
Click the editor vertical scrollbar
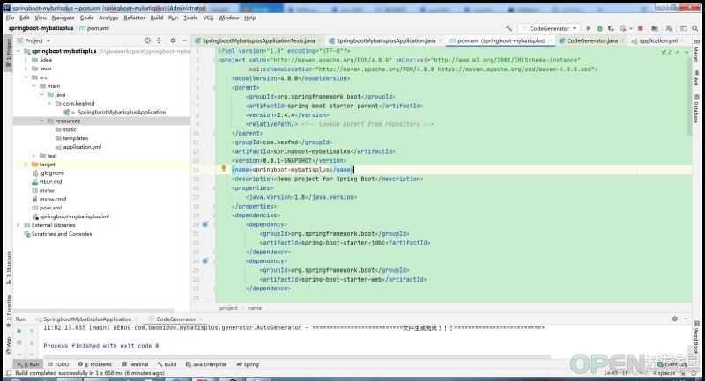coord(689,97)
